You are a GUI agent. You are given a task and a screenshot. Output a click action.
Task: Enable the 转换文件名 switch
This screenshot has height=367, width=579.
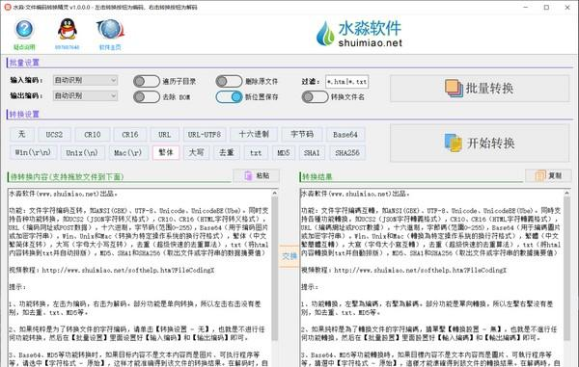click(315, 97)
